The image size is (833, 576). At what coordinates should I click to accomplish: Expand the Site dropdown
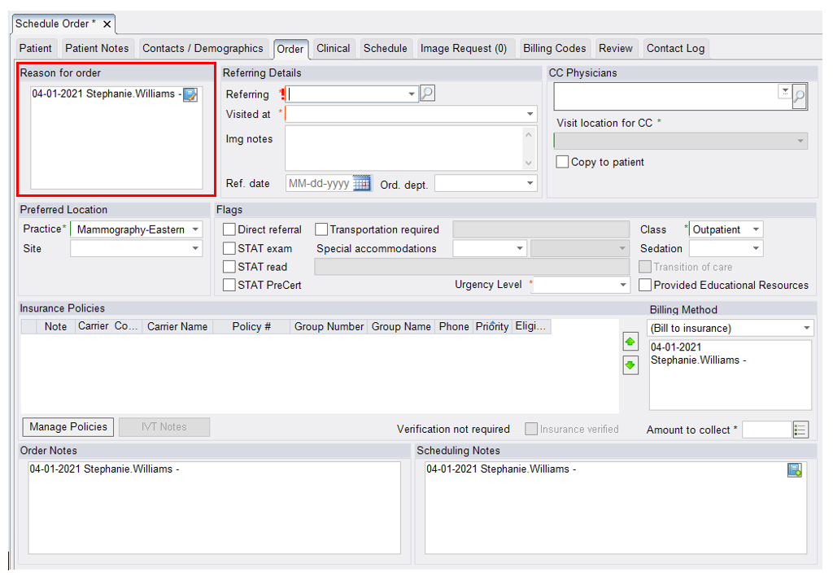click(195, 248)
